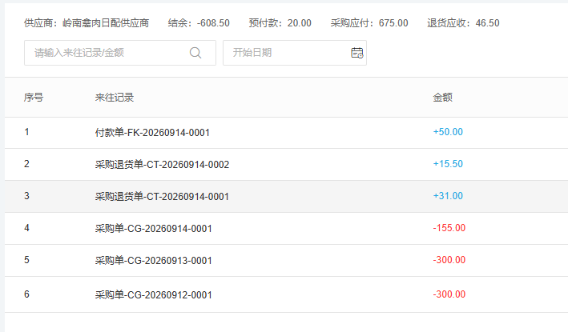
Task: Select row 采购退货单-CT-20260914-0002
Action: [286, 164]
